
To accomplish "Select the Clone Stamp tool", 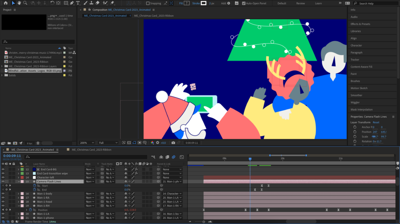I will [x=91, y=3].
